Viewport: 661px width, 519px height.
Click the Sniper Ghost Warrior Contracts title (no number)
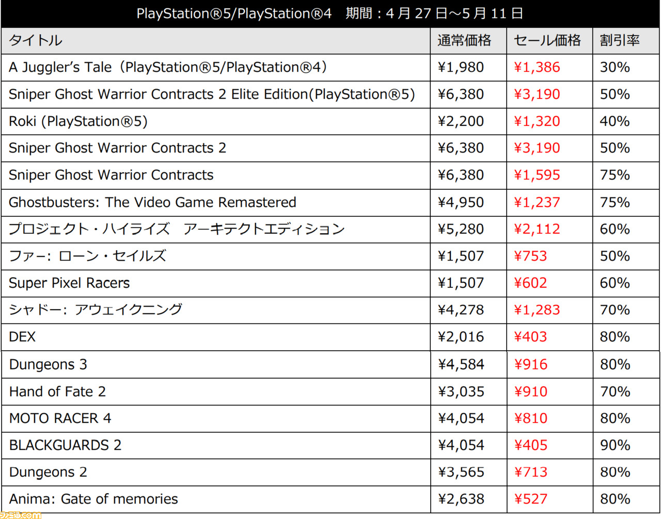point(111,175)
